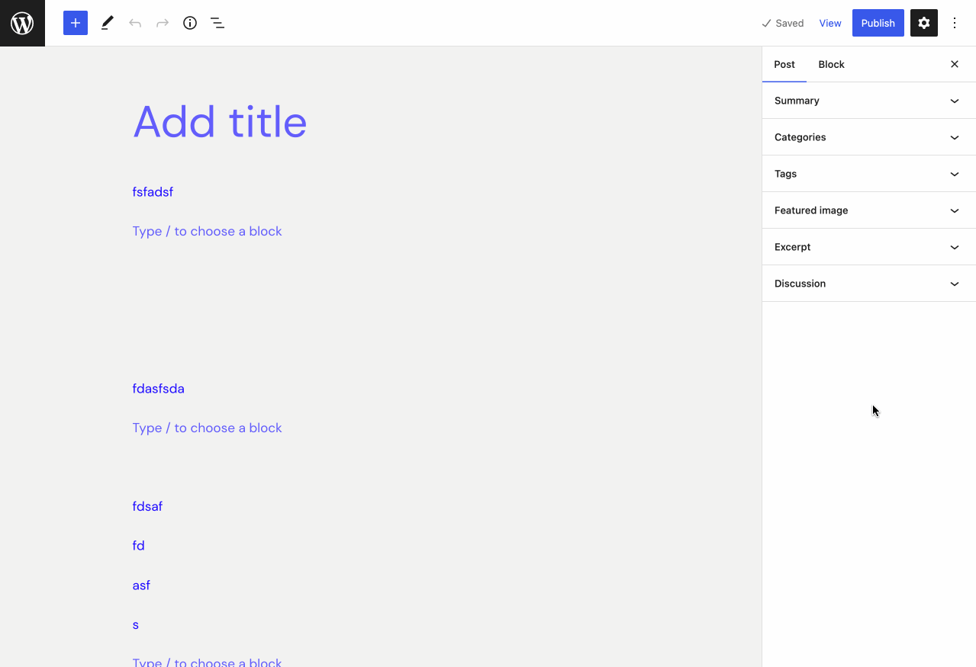
Task: Click the empty block below fsfadsf
Action: [208, 231]
